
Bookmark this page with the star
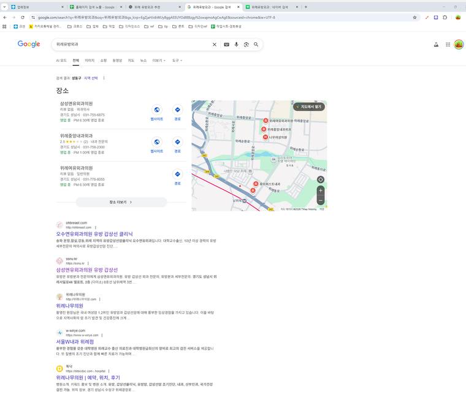point(414,18)
